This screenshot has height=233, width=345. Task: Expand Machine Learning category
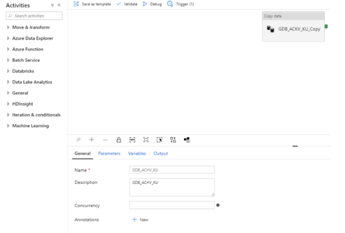point(8,126)
